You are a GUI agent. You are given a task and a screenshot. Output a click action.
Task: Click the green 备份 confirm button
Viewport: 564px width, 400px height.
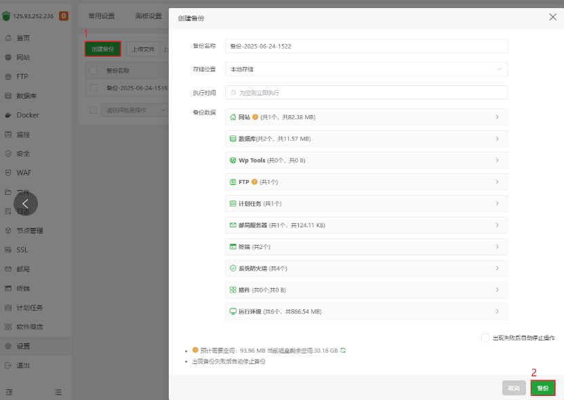[x=543, y=388]
